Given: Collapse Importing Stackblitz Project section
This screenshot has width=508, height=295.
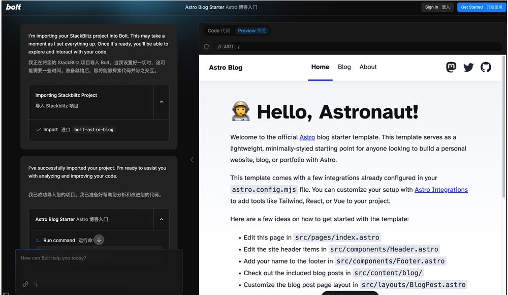Looking at the screenshot, I should [162, 102].
